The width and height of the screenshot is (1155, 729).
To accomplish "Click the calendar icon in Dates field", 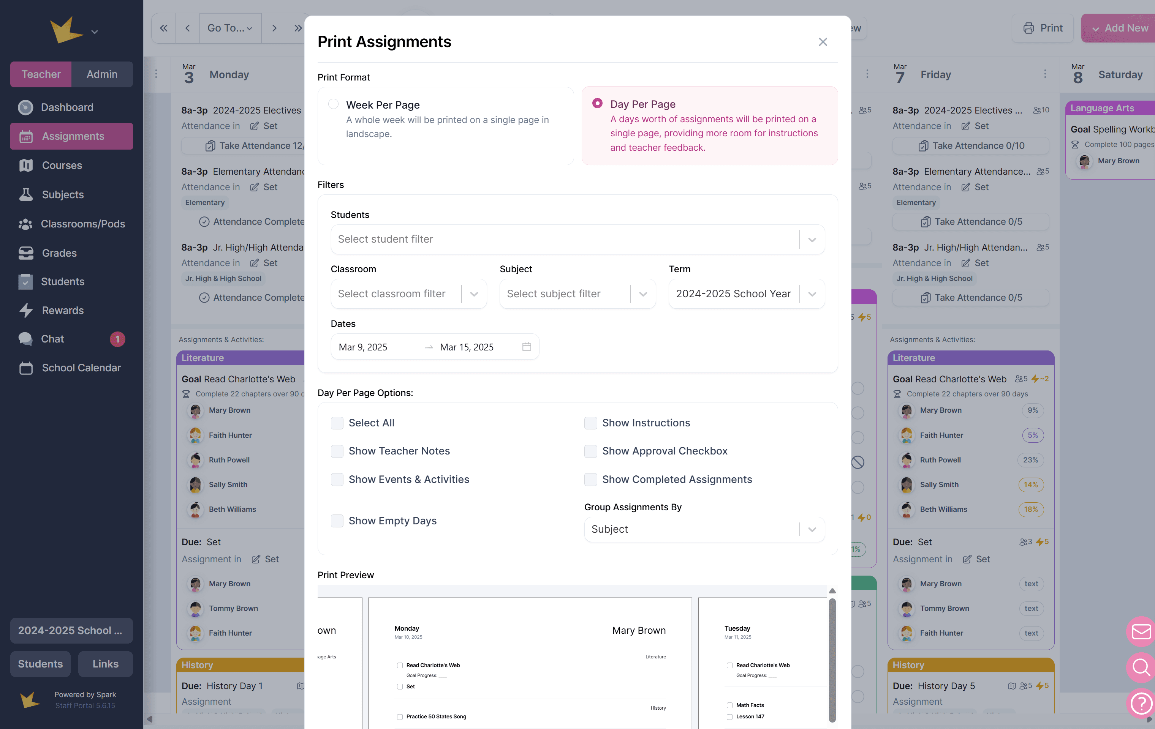I will (x=526, y=347).
